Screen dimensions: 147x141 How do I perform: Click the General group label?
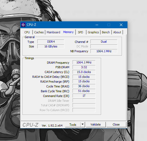[30, 37]
